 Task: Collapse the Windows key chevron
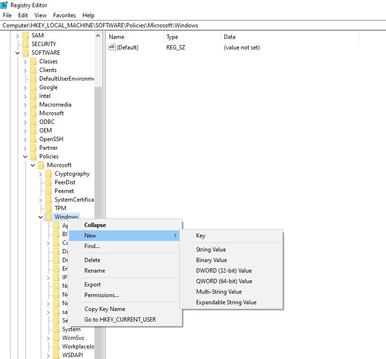click(41, 217)
